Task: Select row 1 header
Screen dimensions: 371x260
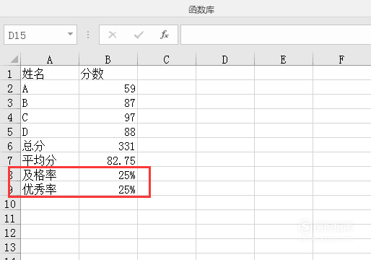Action: (x=10, y=73)
